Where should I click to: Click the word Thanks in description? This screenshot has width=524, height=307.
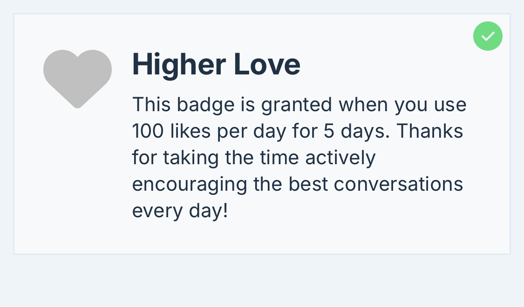pos(430,130)
